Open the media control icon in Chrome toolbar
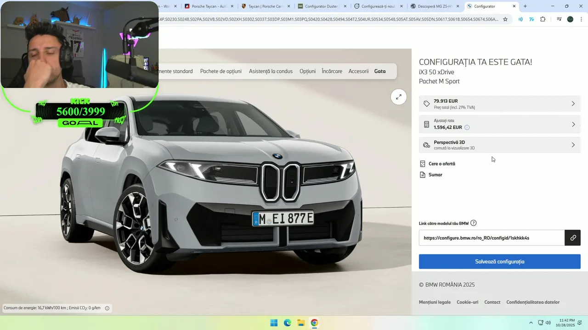Screen dimensions: 588x330 tap(559, 19)
